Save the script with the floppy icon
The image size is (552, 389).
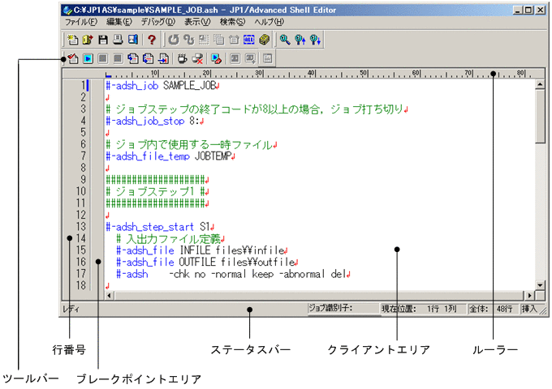tap(103, 39)
